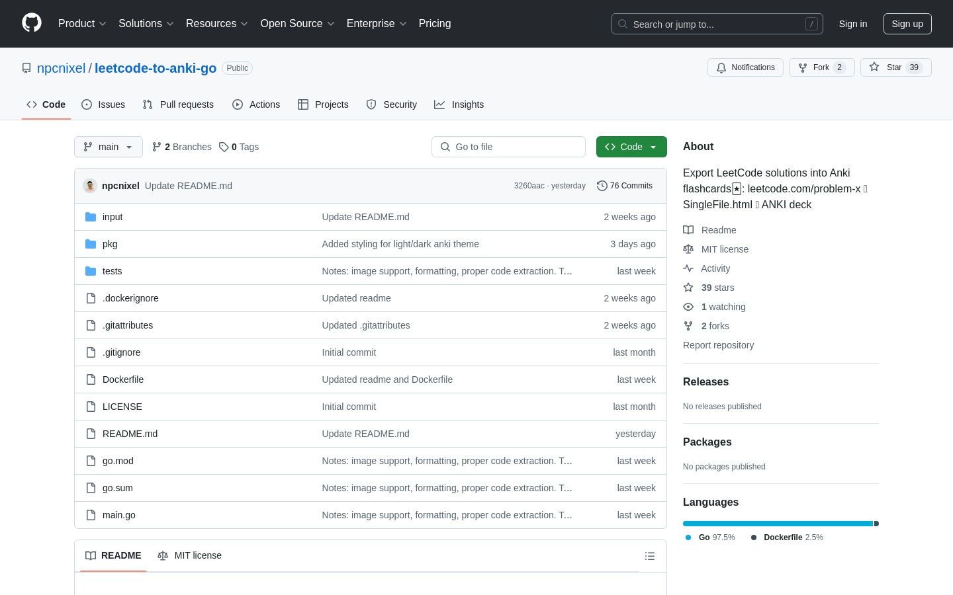Open the tests folder icon

tap(91, 271)
